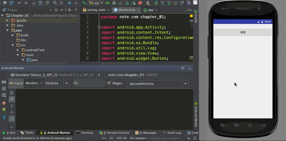The height and width of the screenshot is (141, 286).
Task: Toggle the Use Soft Wraps icon in logcat
Action: coord(12,119)
